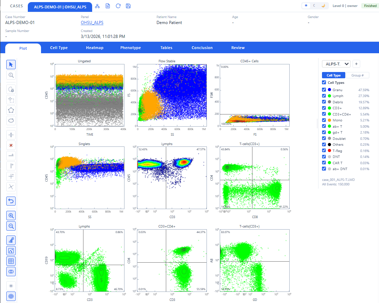The image size is (379, 303).
Task: Zoom out of the plots
Action: point(11,226)
